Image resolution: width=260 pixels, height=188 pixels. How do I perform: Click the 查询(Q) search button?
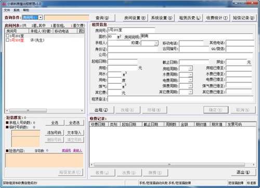pyautogui.click(x=102, y=18)
